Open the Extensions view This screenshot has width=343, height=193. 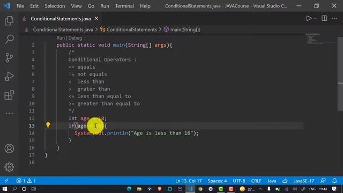point(9,95)
